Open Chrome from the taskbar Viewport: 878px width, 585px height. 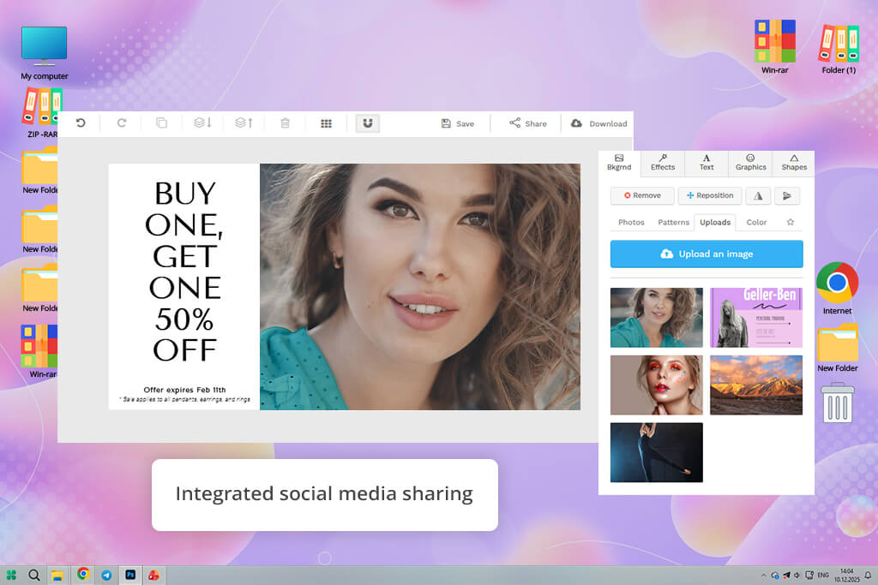[x=83, y=574]
